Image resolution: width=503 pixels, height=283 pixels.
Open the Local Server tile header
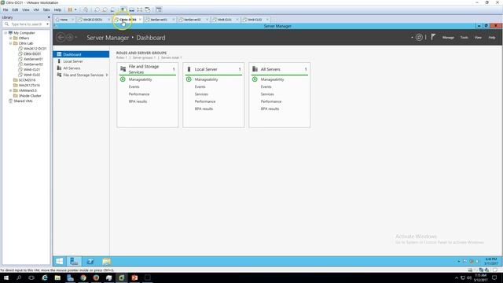(x=214, y=69)
